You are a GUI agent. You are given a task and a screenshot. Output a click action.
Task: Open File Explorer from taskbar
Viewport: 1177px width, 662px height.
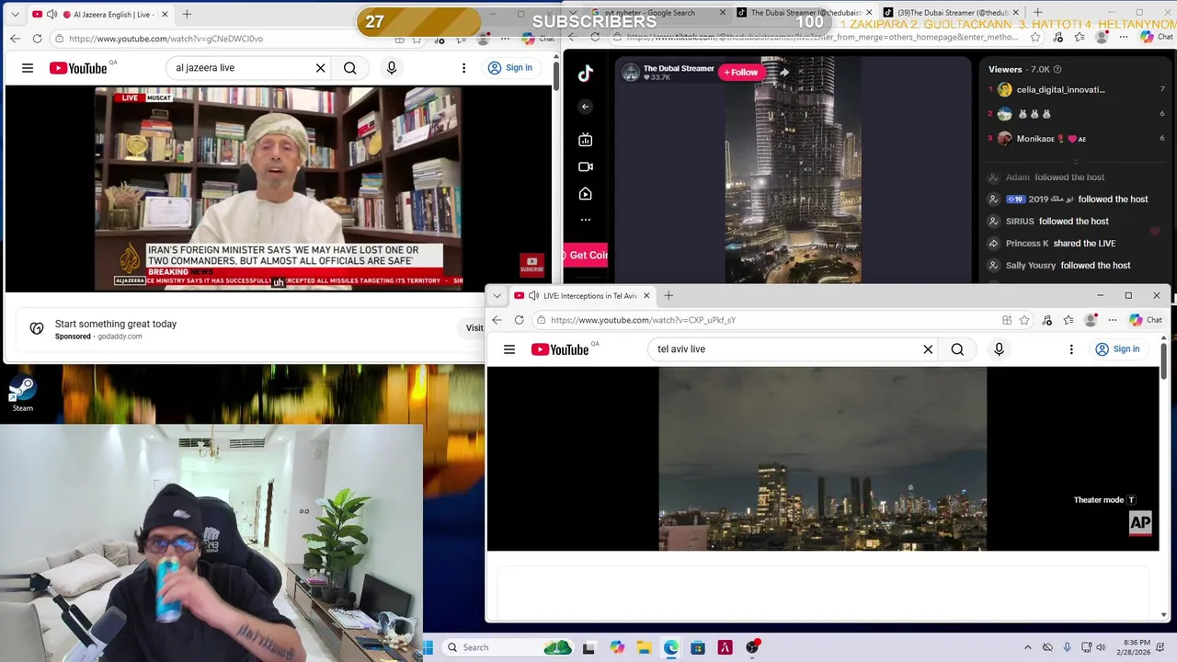(x=644, y=647)
